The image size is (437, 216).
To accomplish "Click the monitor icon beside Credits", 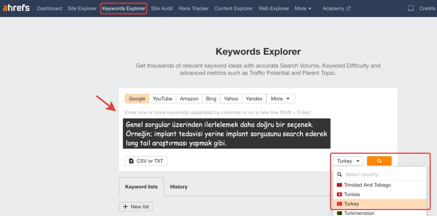I will 411,9.
